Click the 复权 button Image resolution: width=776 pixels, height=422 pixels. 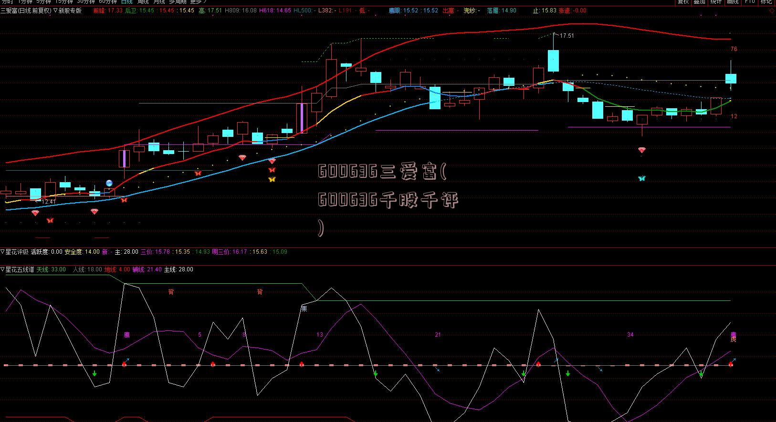point(683,2)
